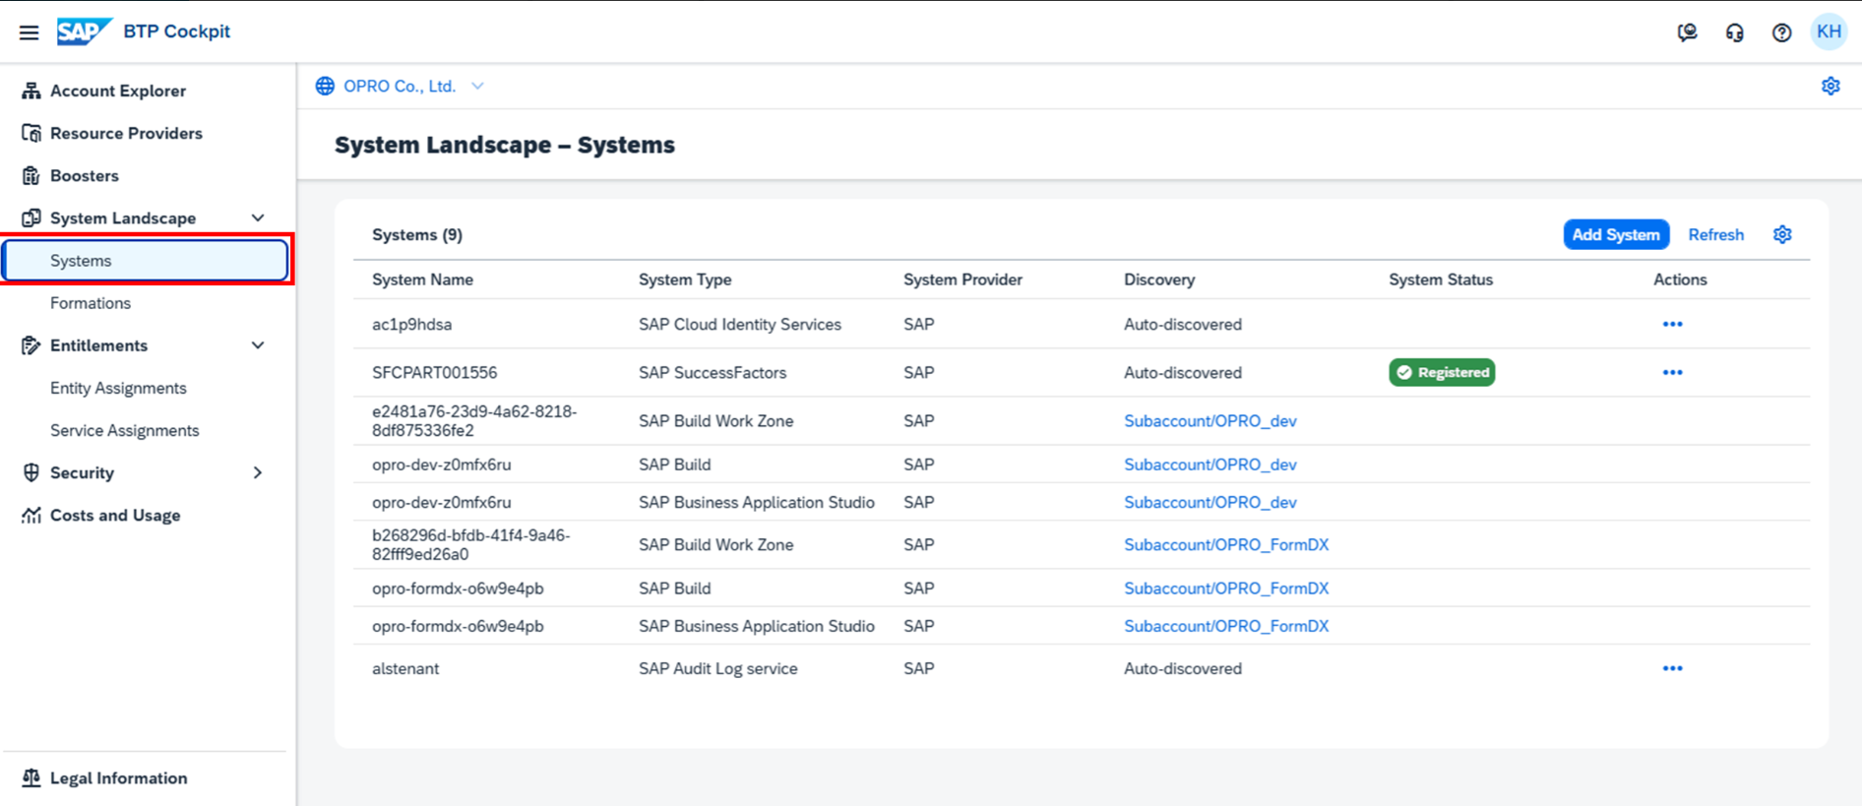This screenshot has width=1862, height=806.
Task: Click the Add System button
Action: (x=1615, y=234)
